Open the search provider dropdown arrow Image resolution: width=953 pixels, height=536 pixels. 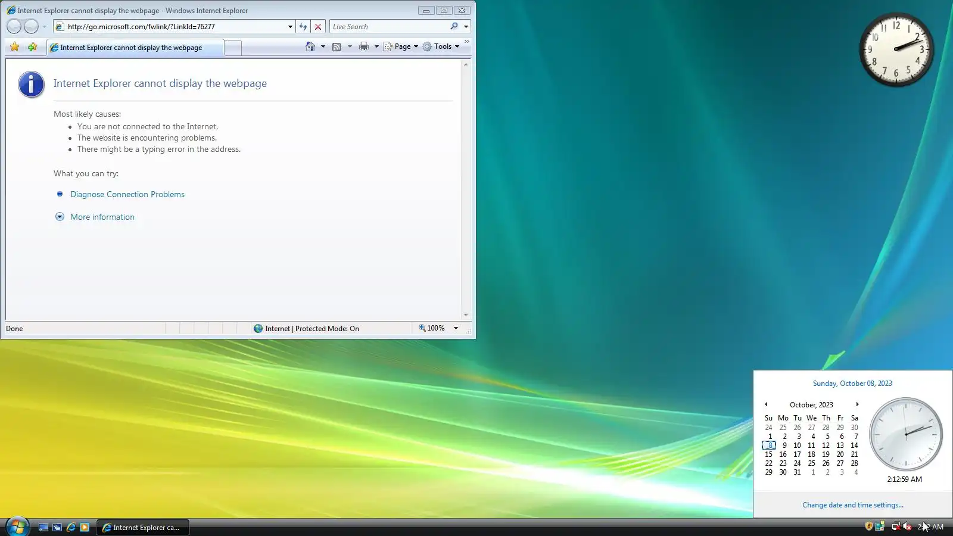click(466, 27)
